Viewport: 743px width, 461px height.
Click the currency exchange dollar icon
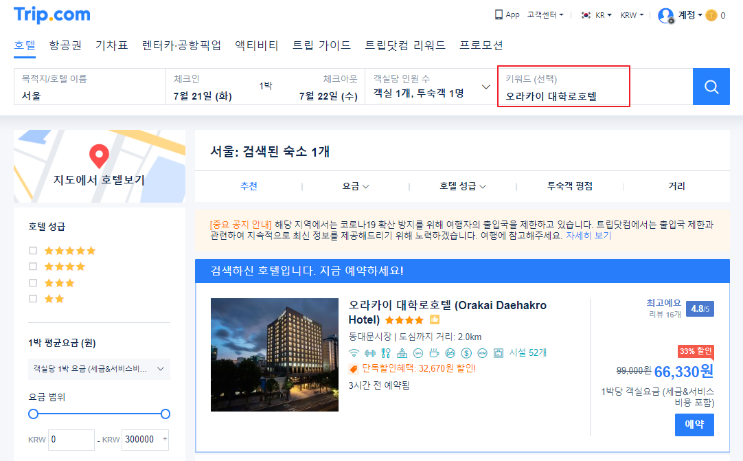(x=466, y=353)
